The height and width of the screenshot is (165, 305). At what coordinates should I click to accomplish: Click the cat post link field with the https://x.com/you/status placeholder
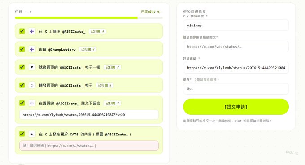[x=236, y=47]
